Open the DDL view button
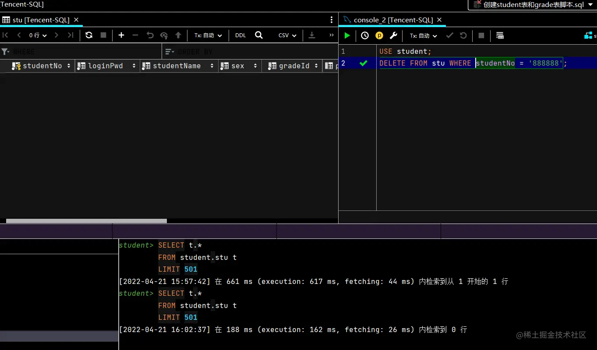Screen dimensions: 597x350 click(240, 35)
